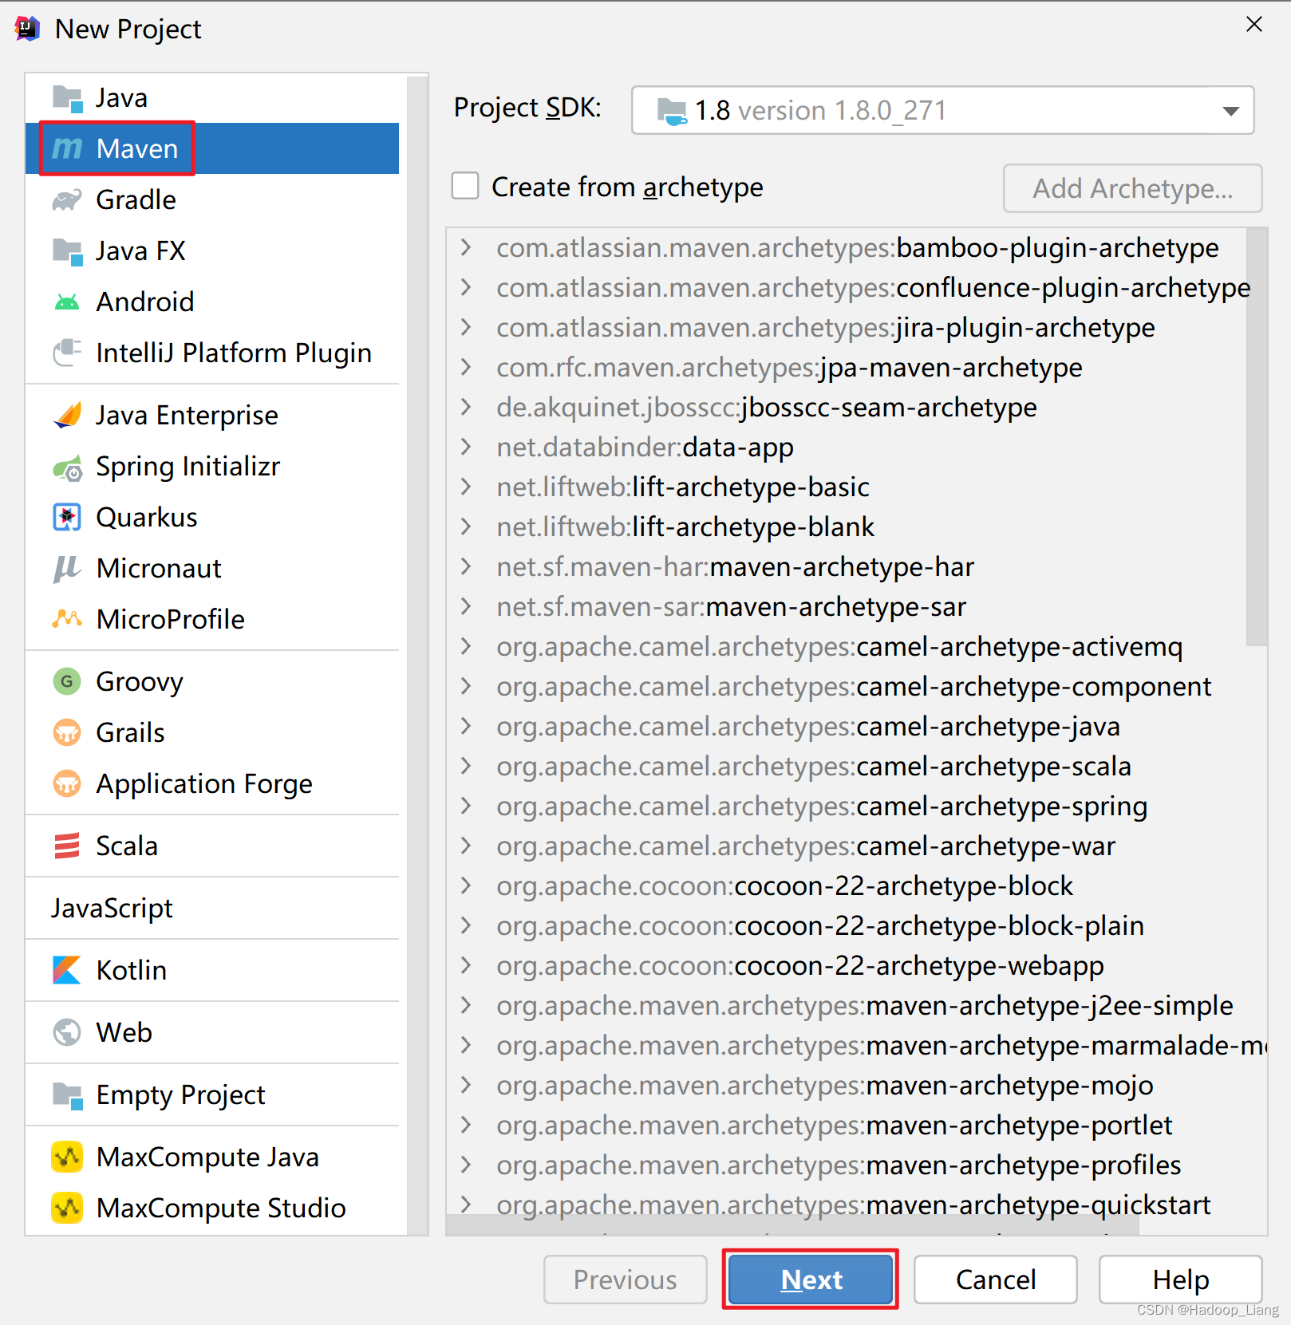Select the Gradle elephant icon
The image size is (1291, 1325).
tap(67, 199)
